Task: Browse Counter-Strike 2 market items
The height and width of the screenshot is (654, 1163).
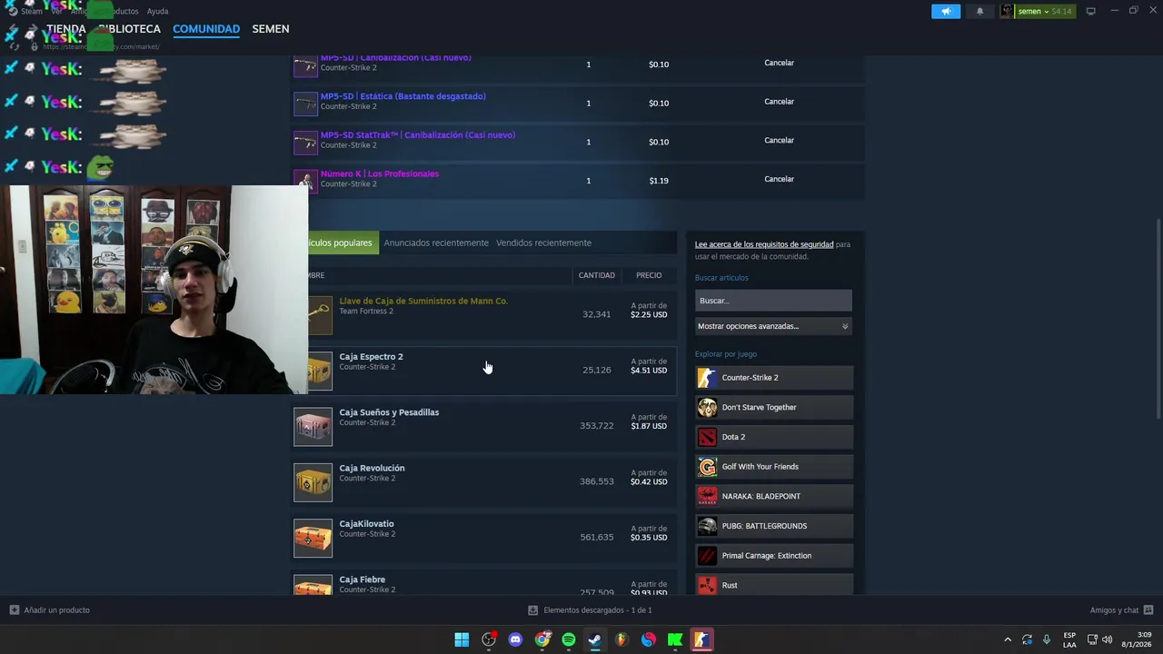Action: pyautogui.click(x=774, y=377)
